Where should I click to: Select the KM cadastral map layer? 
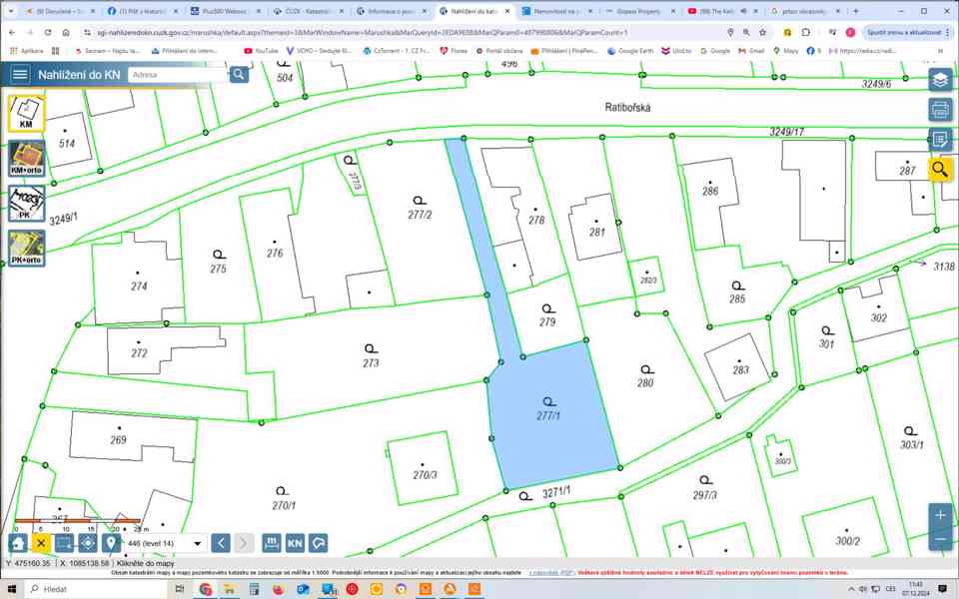[26, 114]
